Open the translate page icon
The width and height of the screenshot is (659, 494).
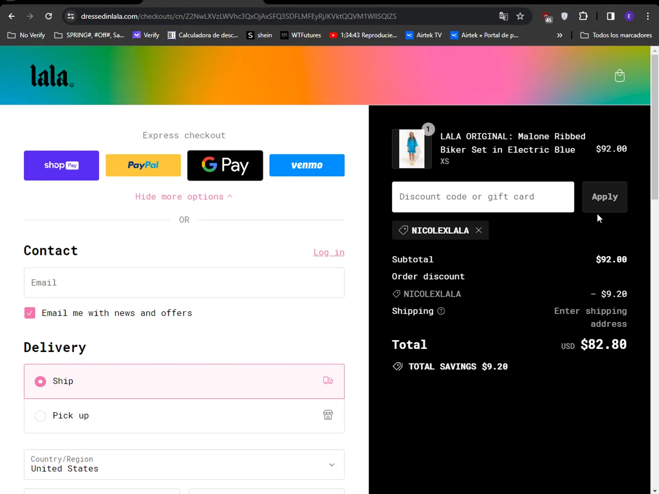click(503, 16)
